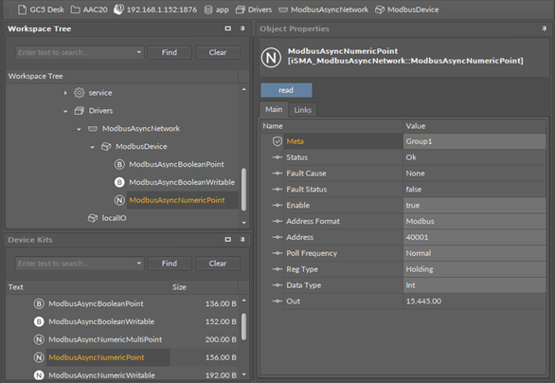Click the Enable property true value

[474, 206]
